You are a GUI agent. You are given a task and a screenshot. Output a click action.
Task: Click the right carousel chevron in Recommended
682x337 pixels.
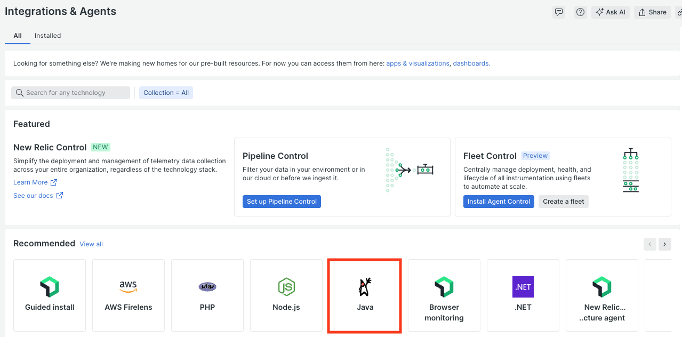(664, 244)
